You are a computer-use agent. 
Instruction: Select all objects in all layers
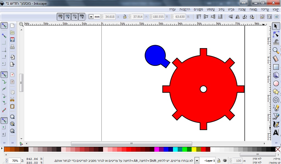[269, 17]
